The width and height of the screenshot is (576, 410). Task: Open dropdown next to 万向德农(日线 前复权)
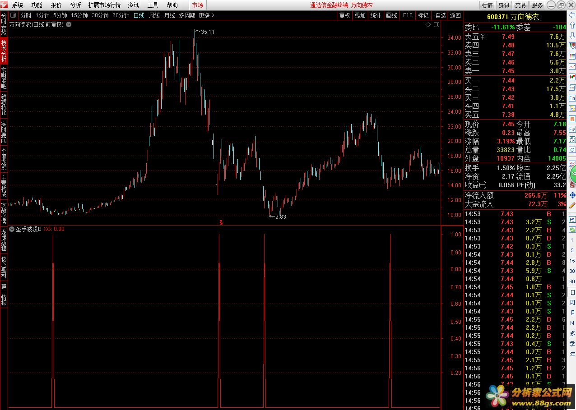pos(69,24)
